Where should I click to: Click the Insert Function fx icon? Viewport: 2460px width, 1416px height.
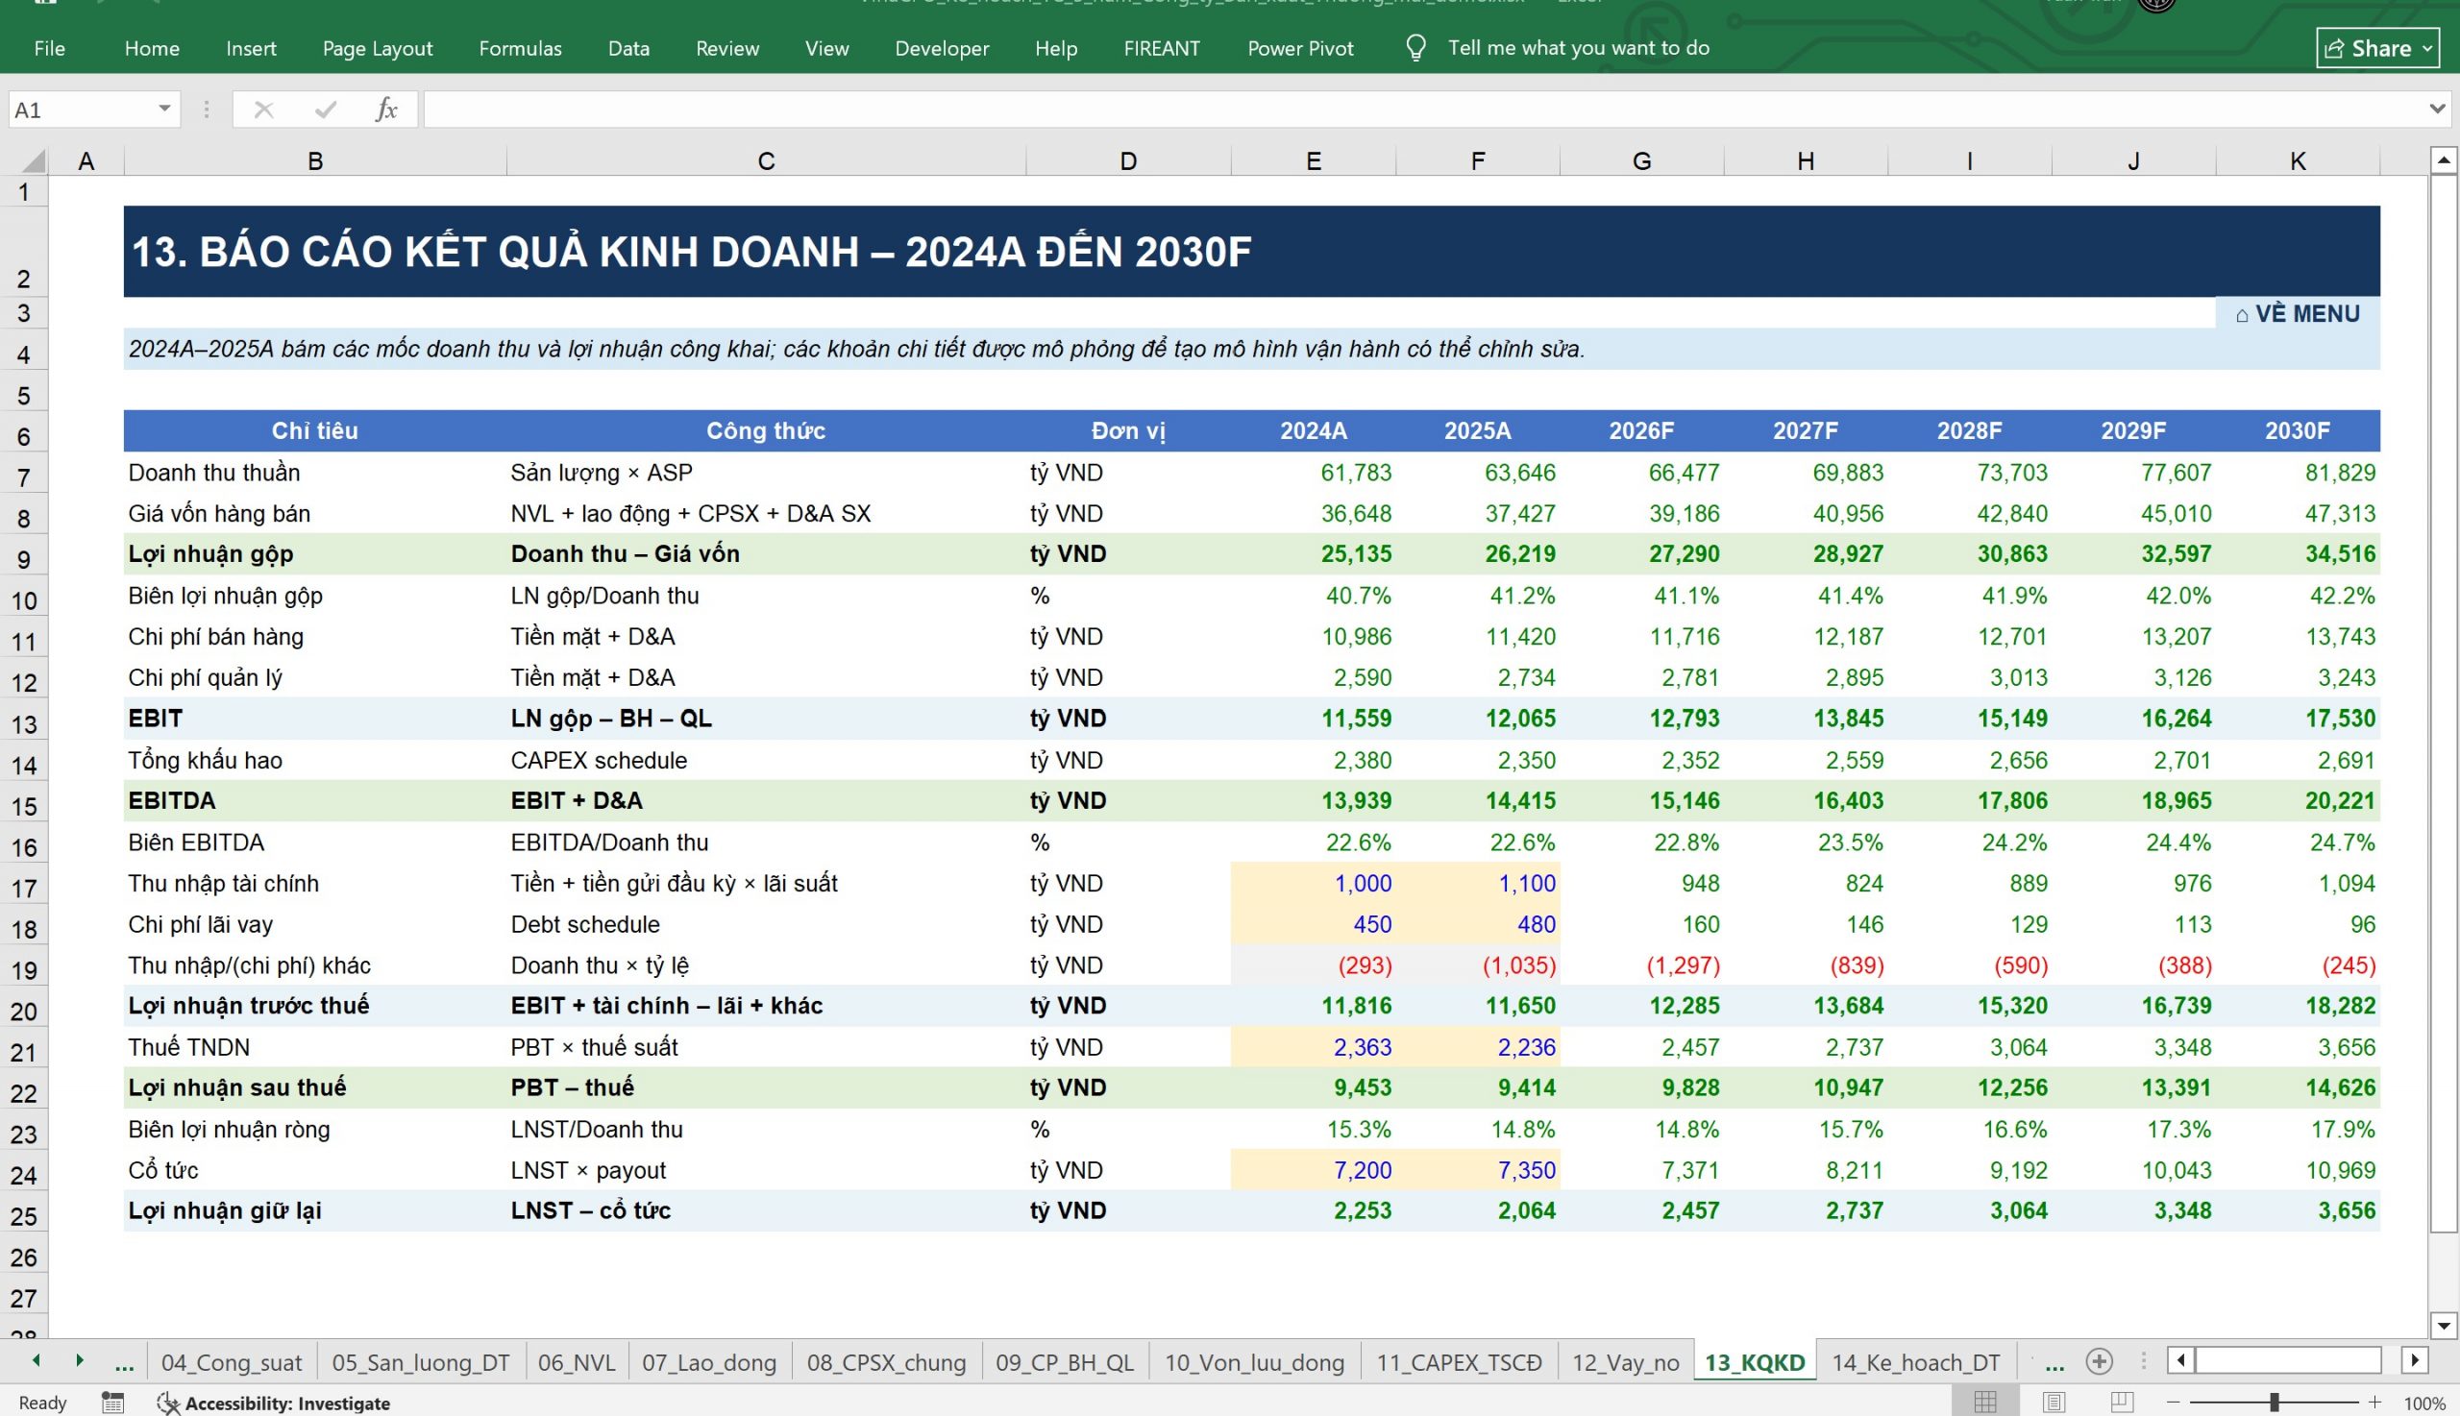coord(386,109)
